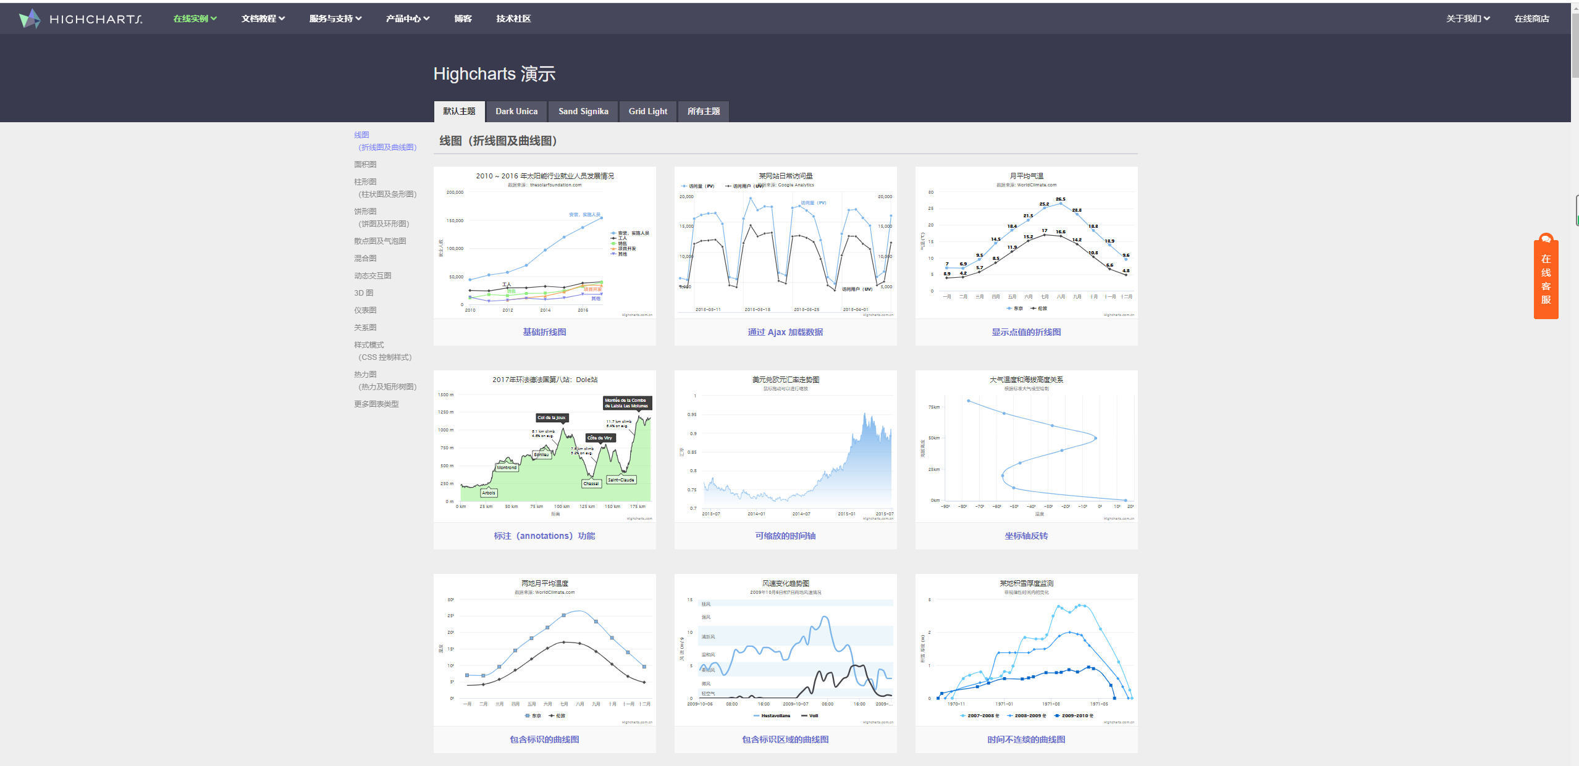
Task: Click the 风速变化趋势图 thumbnail
Action: tap(785, 650)
